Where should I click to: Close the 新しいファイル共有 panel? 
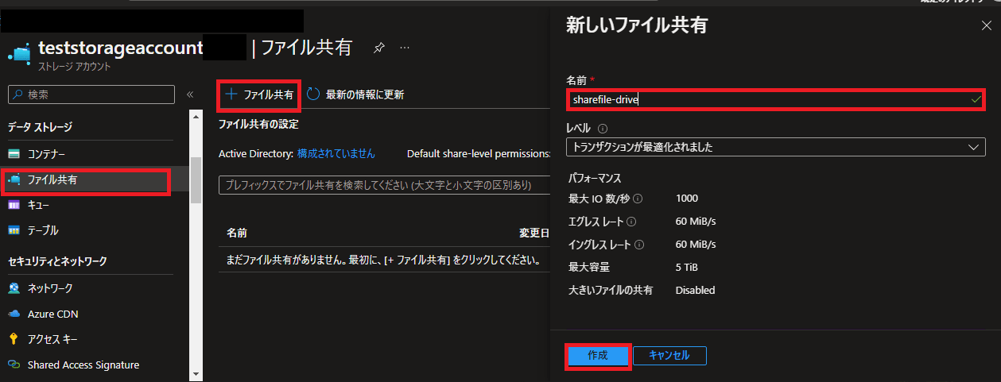coord(986,25)
